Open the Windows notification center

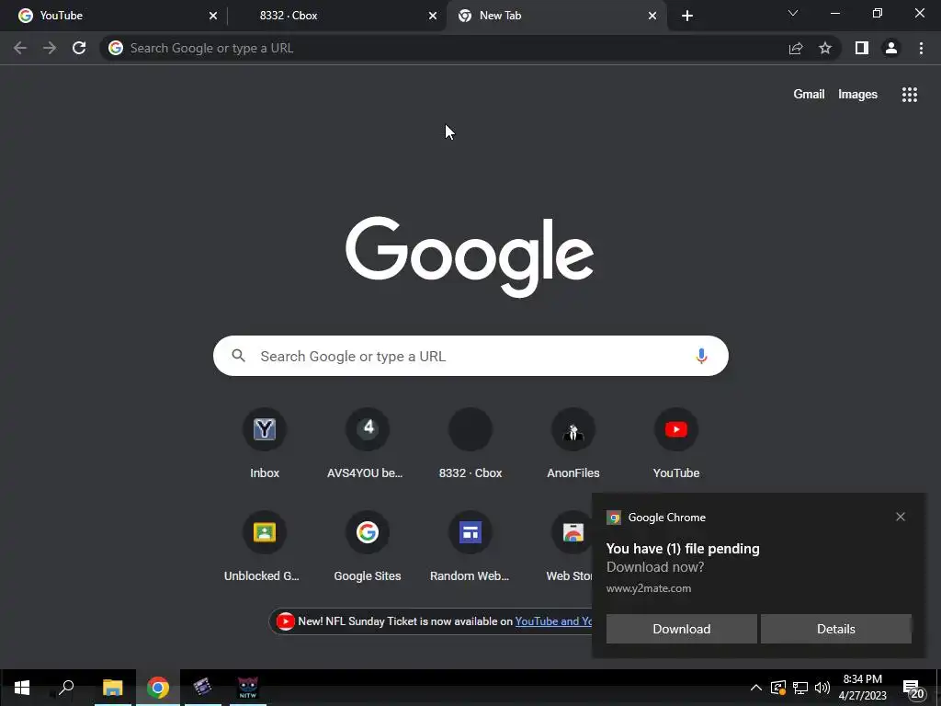913,689
